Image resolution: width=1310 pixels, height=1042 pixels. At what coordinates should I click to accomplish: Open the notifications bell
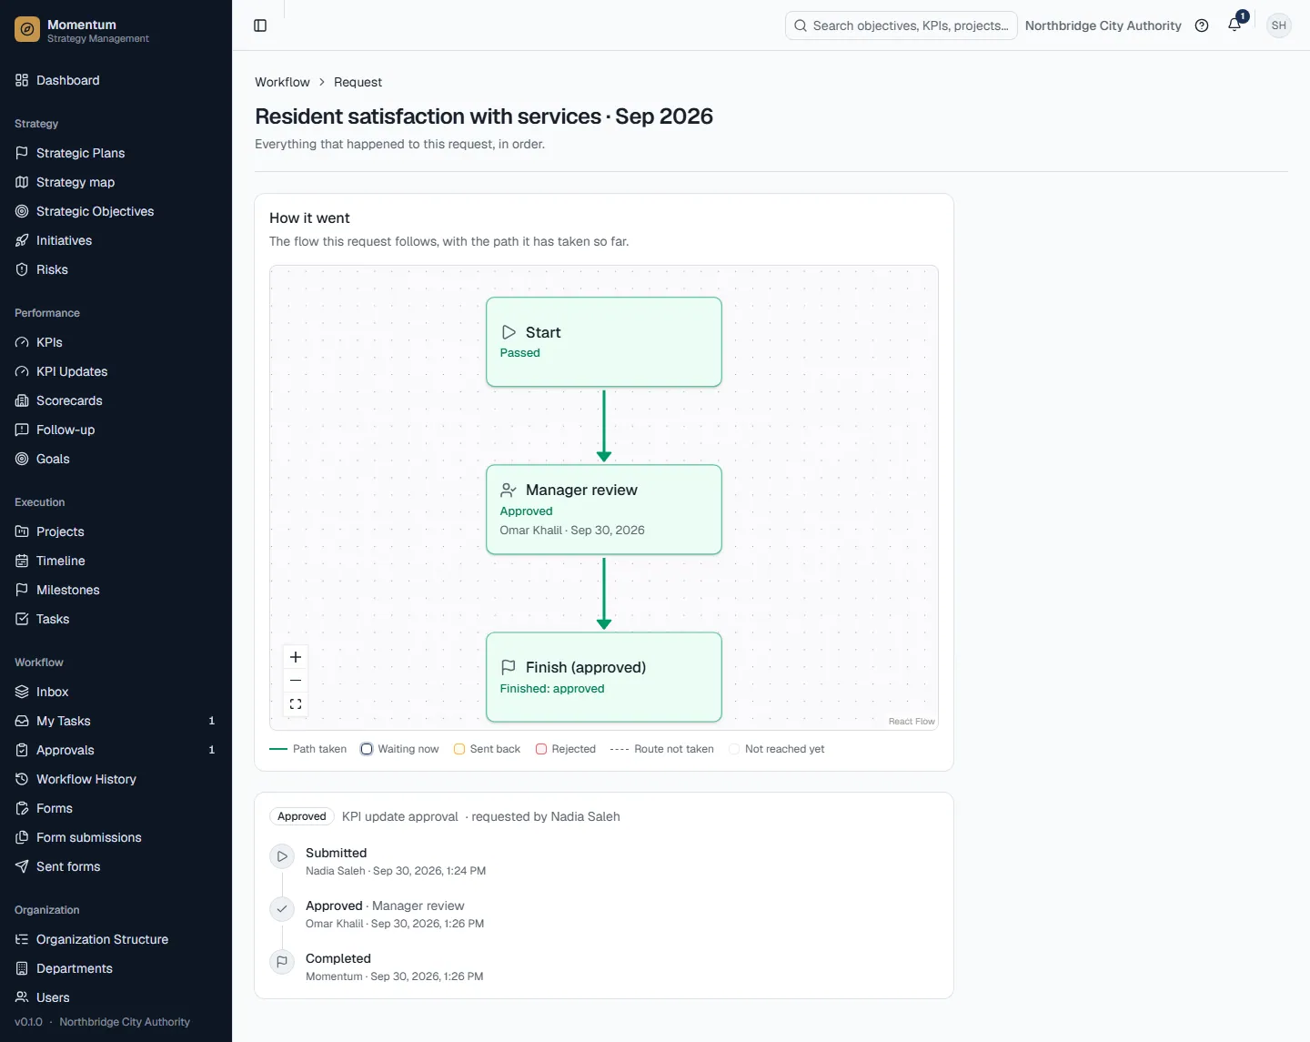1234,25
